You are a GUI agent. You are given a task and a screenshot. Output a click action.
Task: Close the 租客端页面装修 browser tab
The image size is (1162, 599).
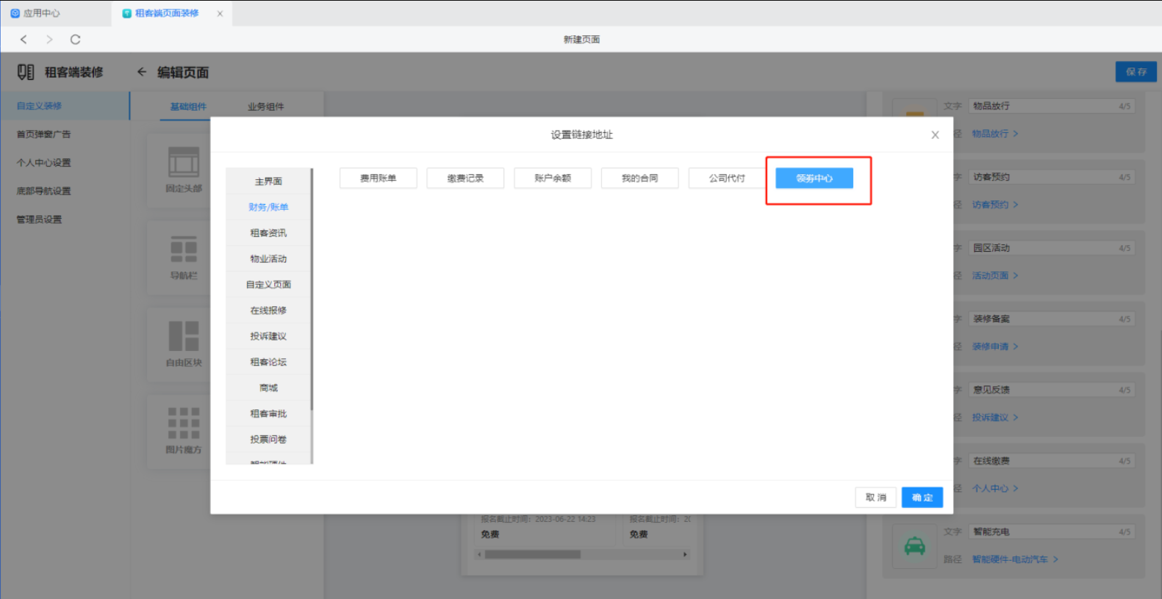point(220,13)
